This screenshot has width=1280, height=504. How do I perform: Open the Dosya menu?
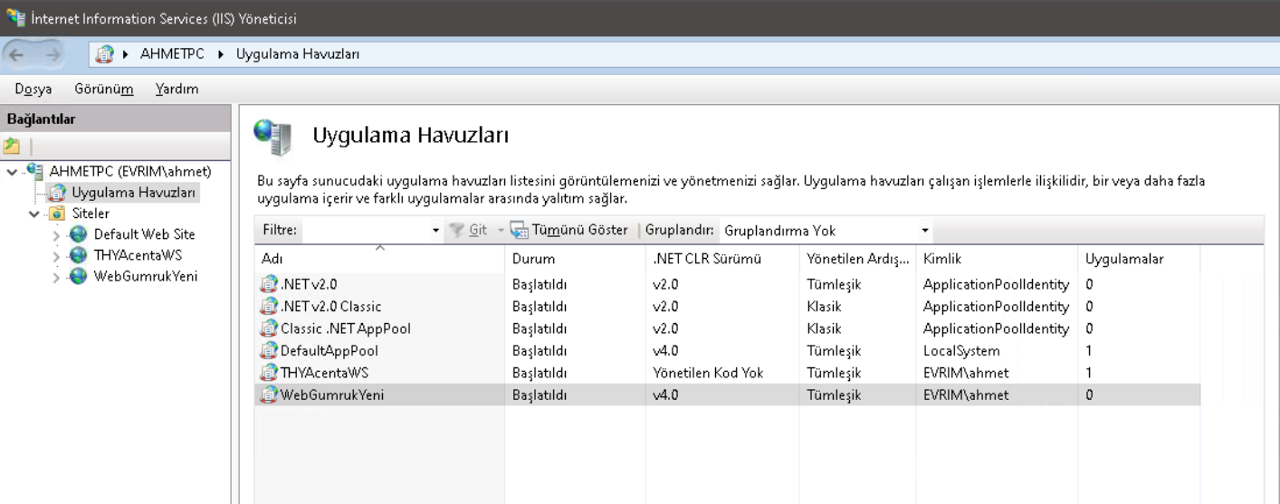point(33,89)
